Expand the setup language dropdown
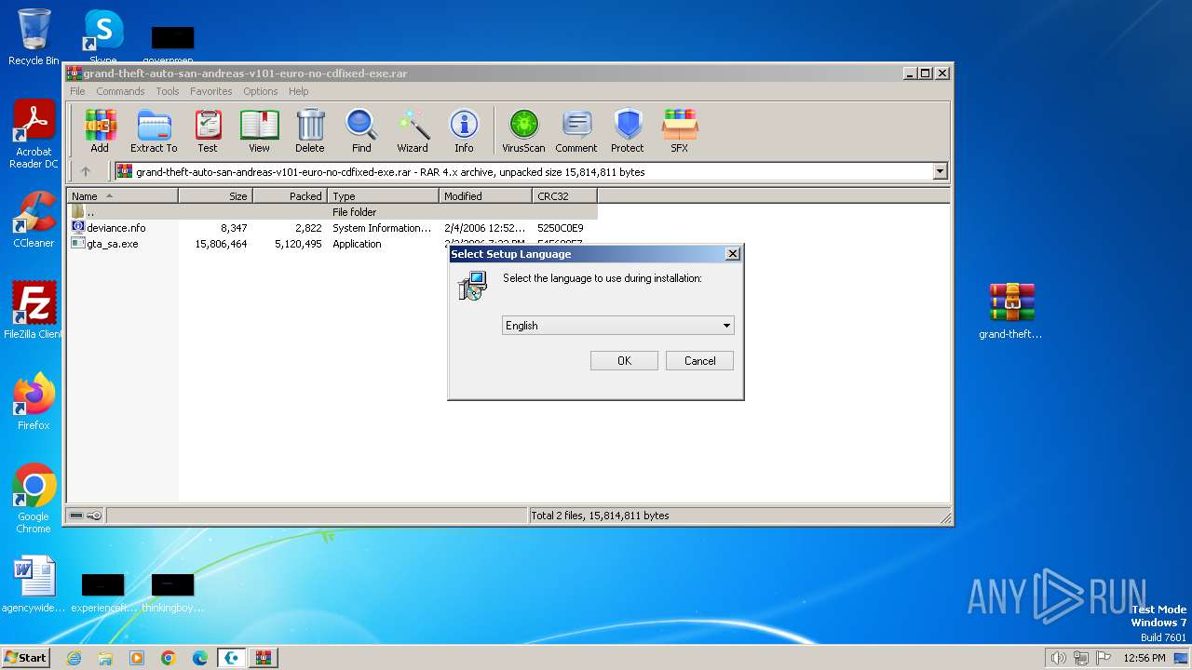Screen dimensions: 1192x670 point(726,326)
